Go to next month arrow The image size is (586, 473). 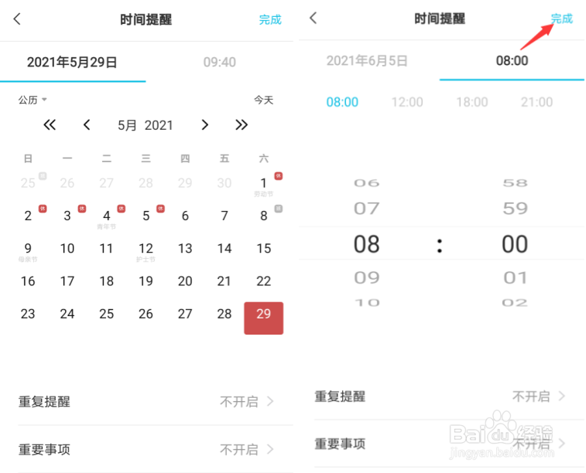tap(204, 125)
